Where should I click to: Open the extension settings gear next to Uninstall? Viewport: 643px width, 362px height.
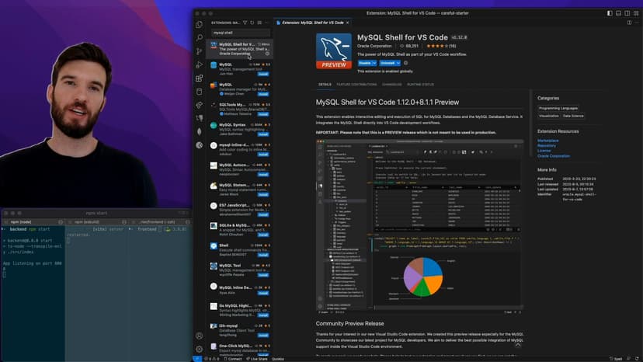[407, 63]
